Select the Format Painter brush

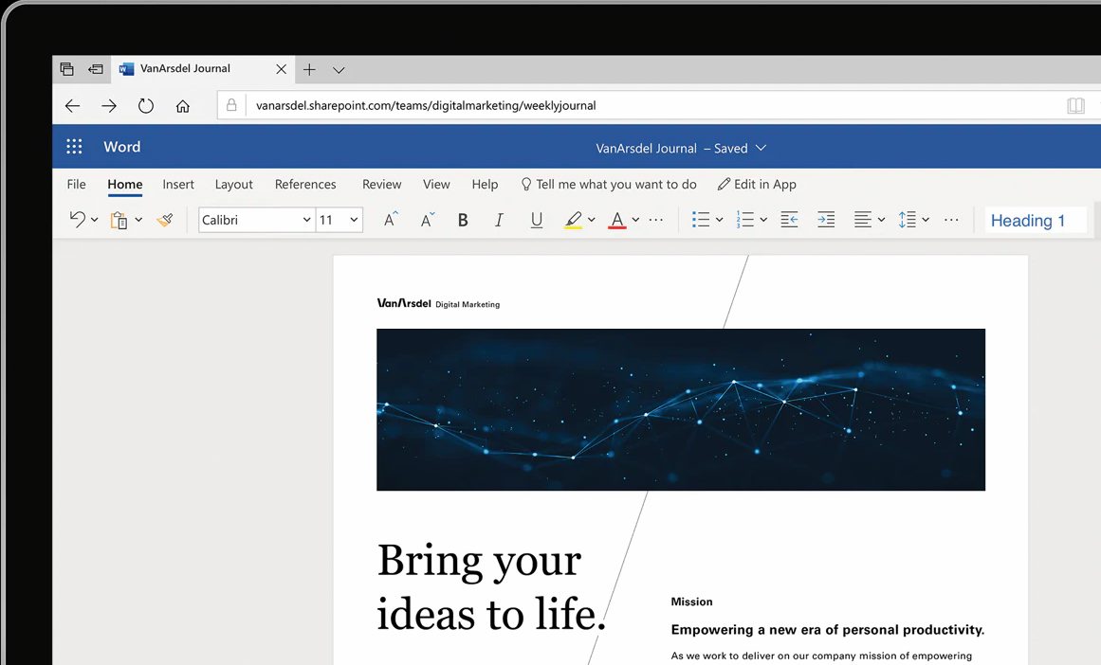click(165, 221)
